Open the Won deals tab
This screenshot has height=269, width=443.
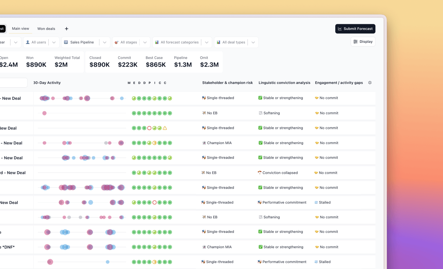click(x=46, y=29)
